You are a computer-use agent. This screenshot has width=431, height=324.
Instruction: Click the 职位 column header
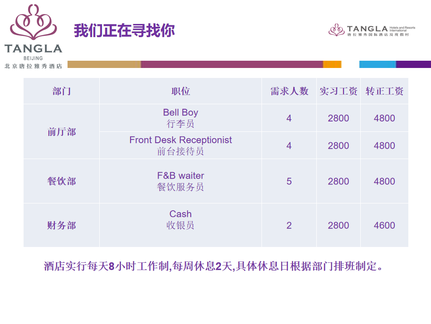(180, 91)
